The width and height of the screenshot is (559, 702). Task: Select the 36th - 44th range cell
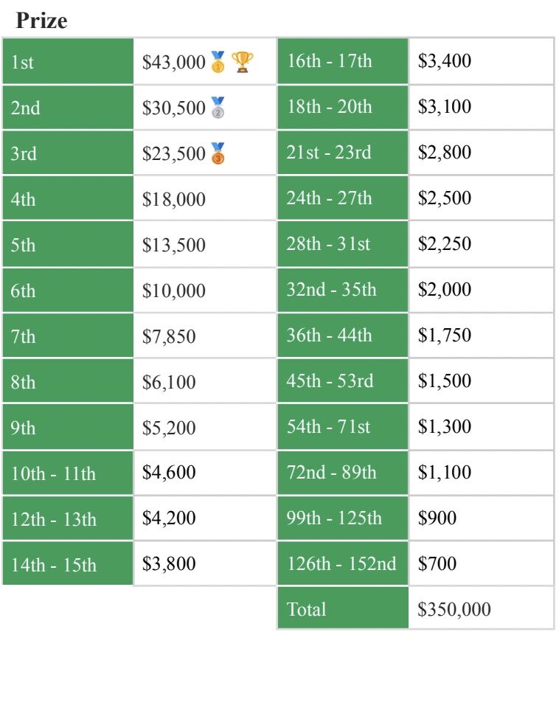(x=343, y=336)
